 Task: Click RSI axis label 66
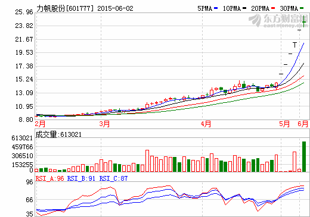[x=30, y=200]
